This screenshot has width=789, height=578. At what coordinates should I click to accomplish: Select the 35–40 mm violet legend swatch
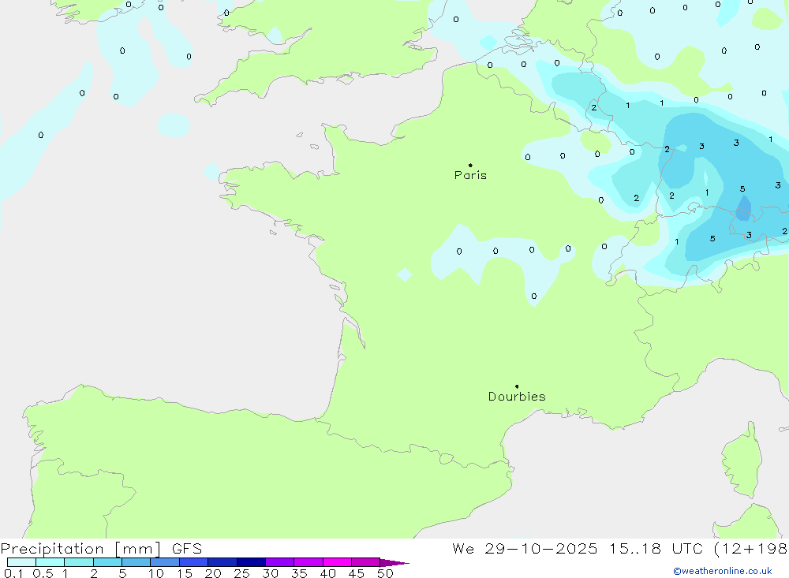[x=308, y=562]
